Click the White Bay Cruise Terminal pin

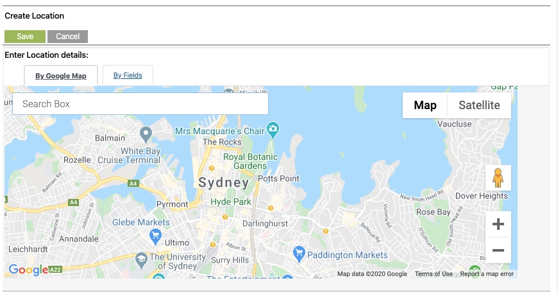146,135
